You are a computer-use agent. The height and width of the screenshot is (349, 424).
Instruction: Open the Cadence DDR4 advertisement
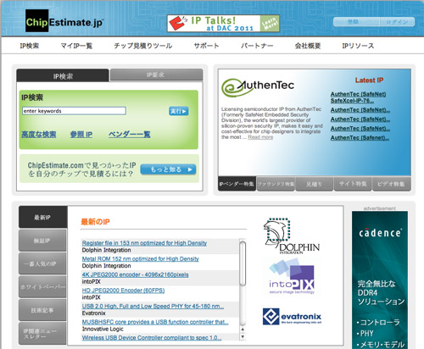click(x=380, y=280)
